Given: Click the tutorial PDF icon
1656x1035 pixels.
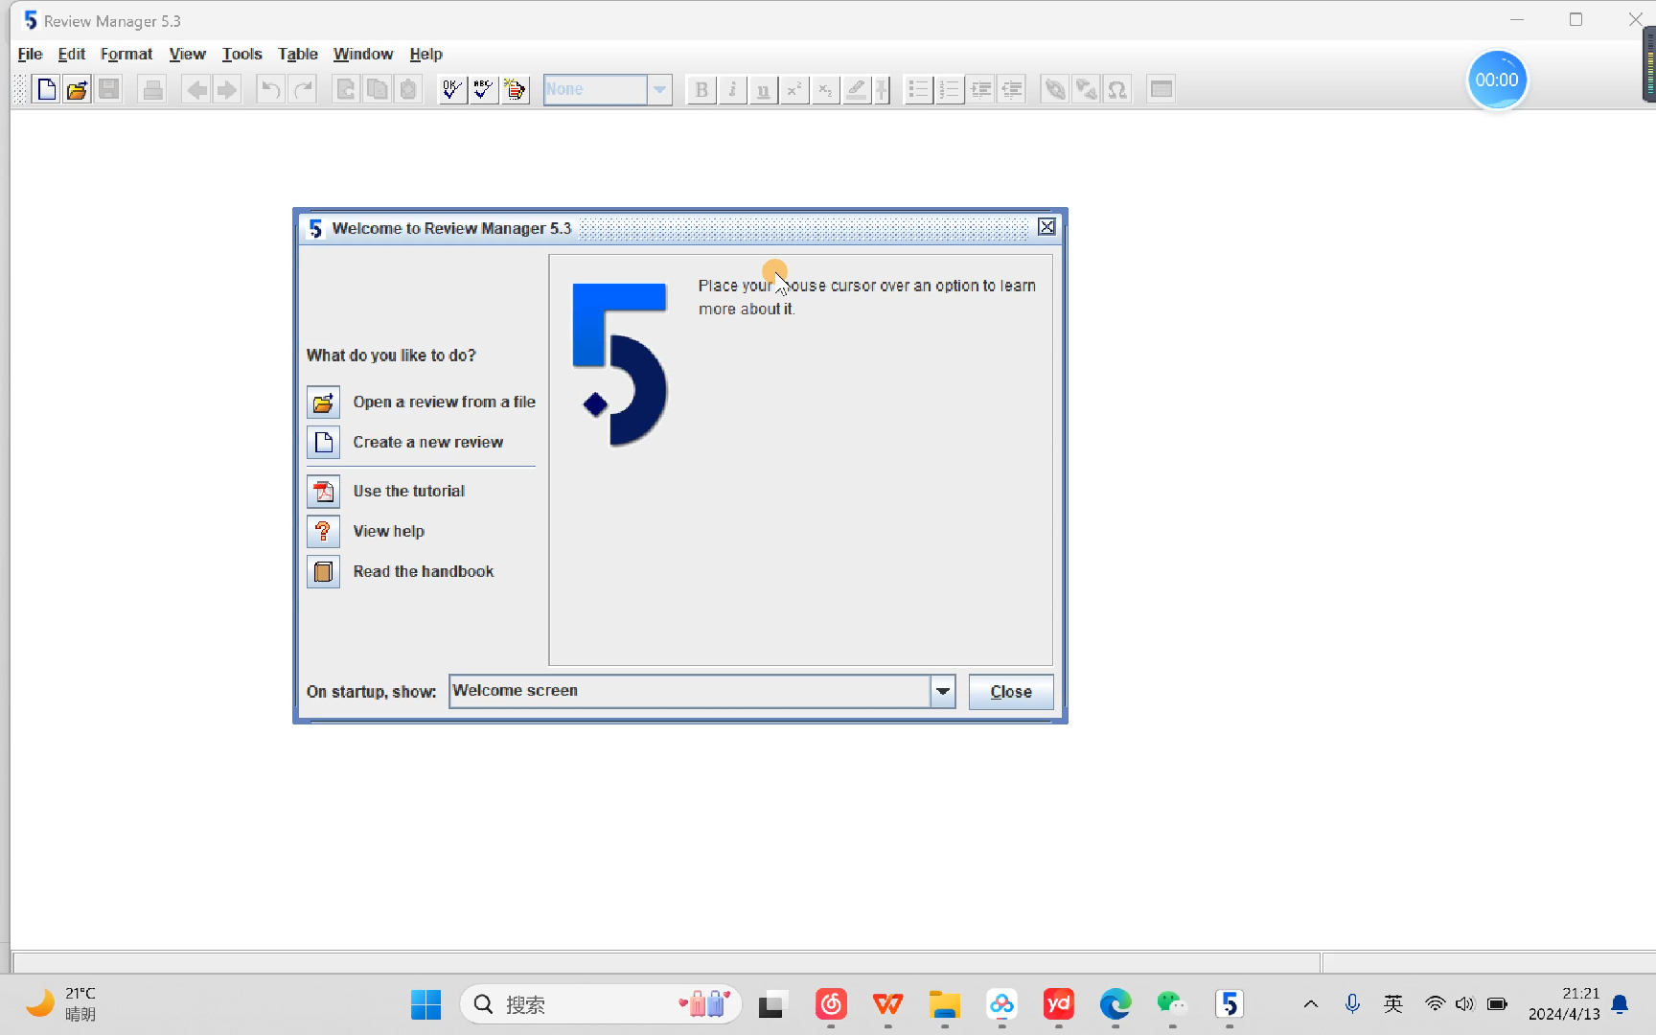Looking at the screenshot, I should [x=323, y=491].
